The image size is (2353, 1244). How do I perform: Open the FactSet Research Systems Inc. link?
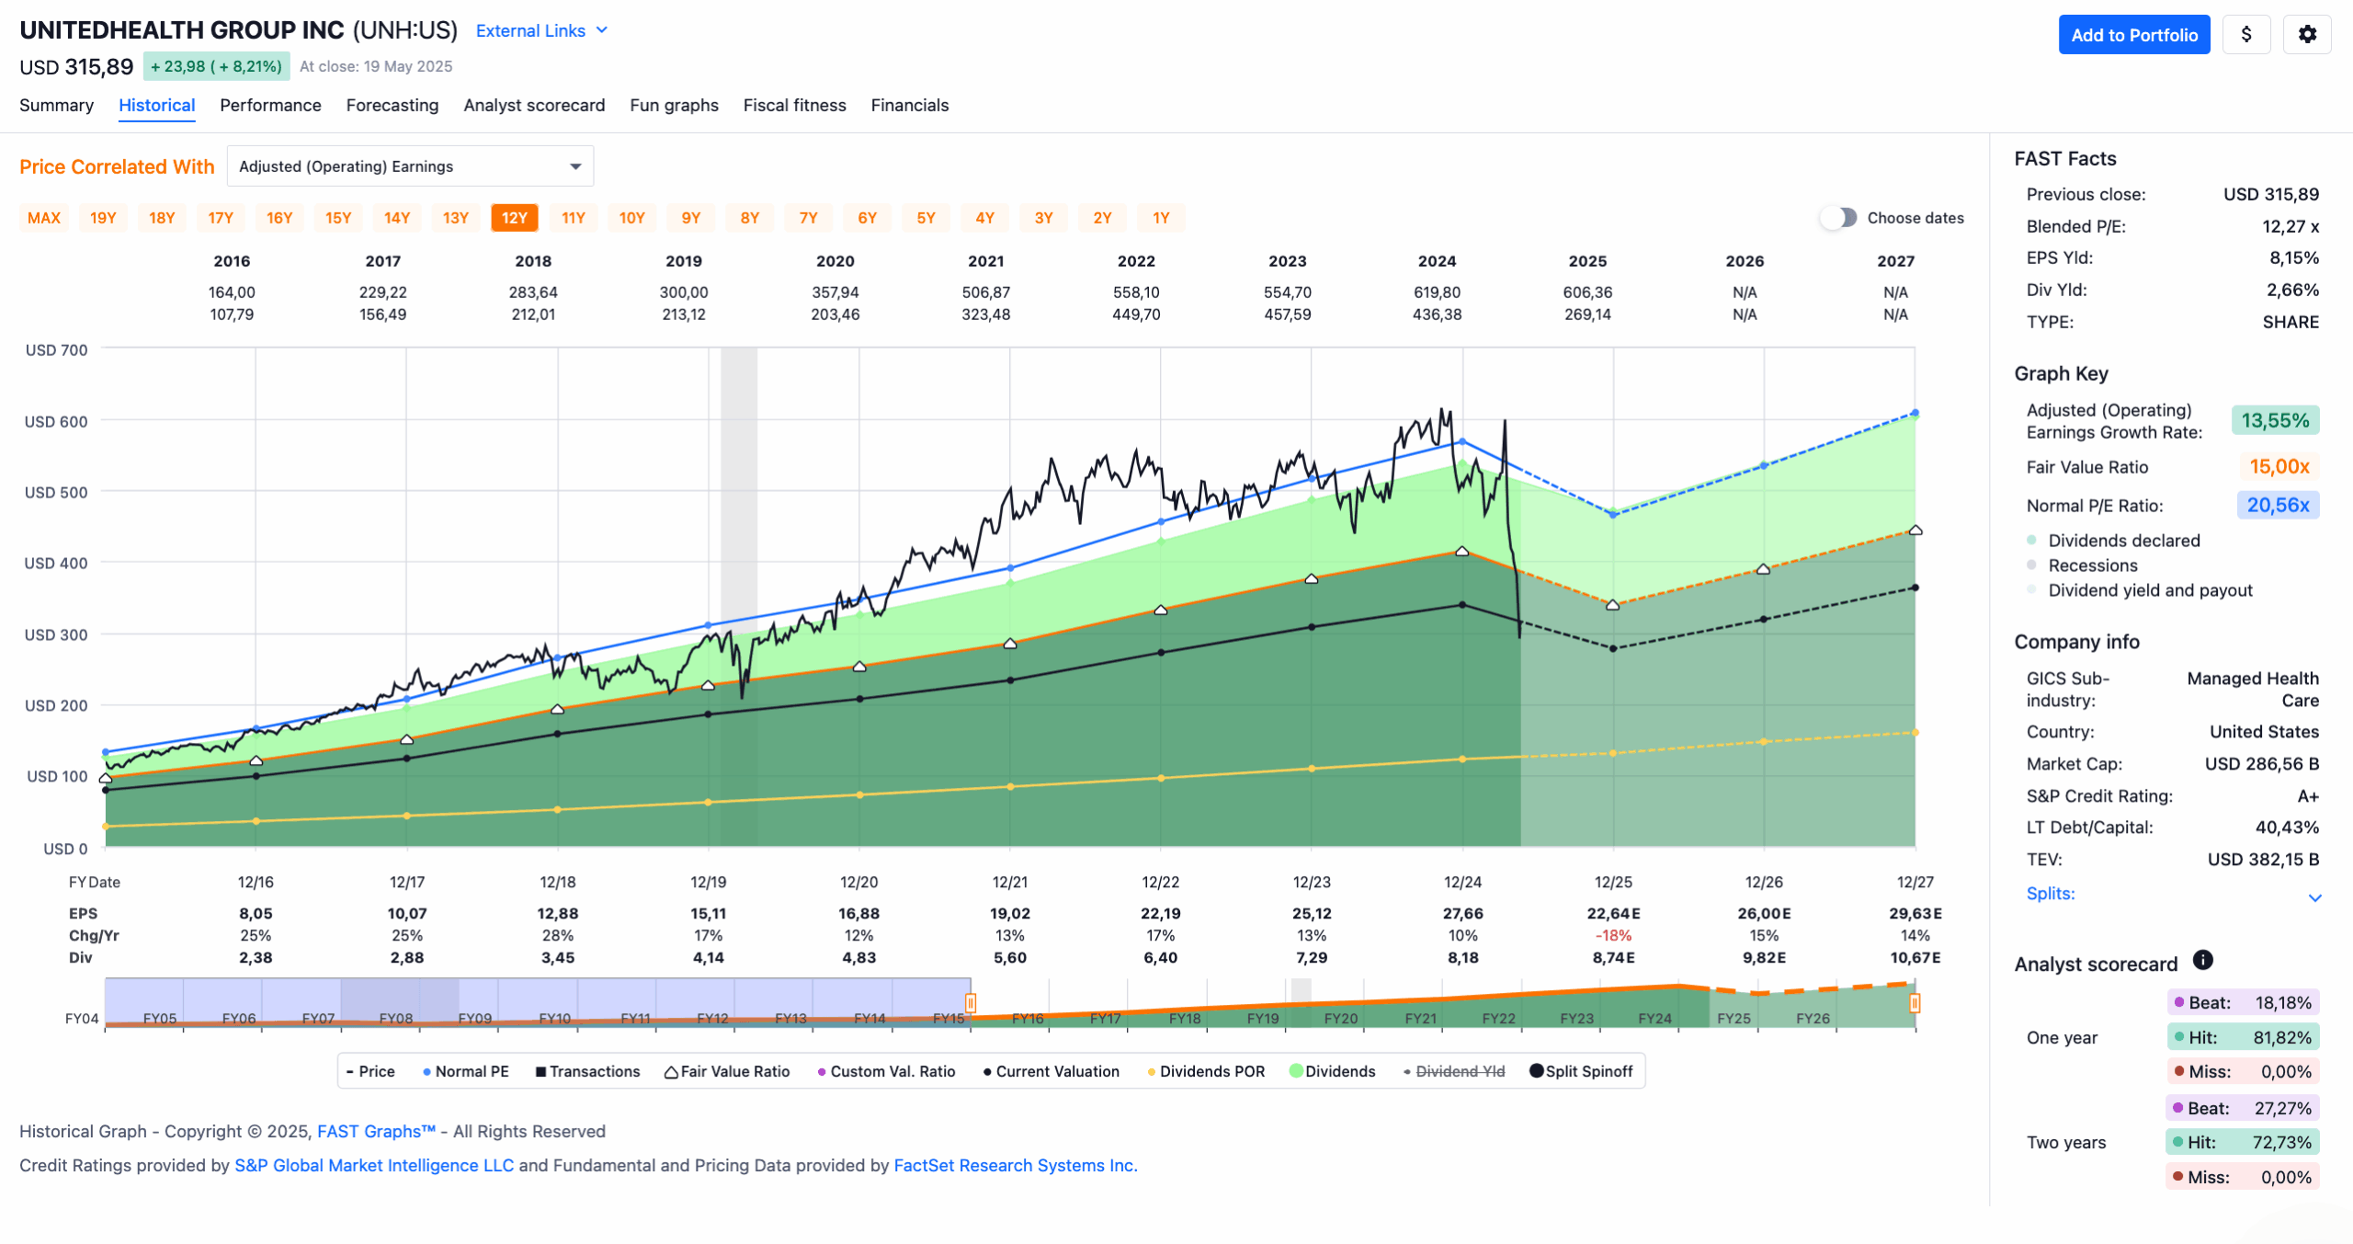(1016, 1165)
